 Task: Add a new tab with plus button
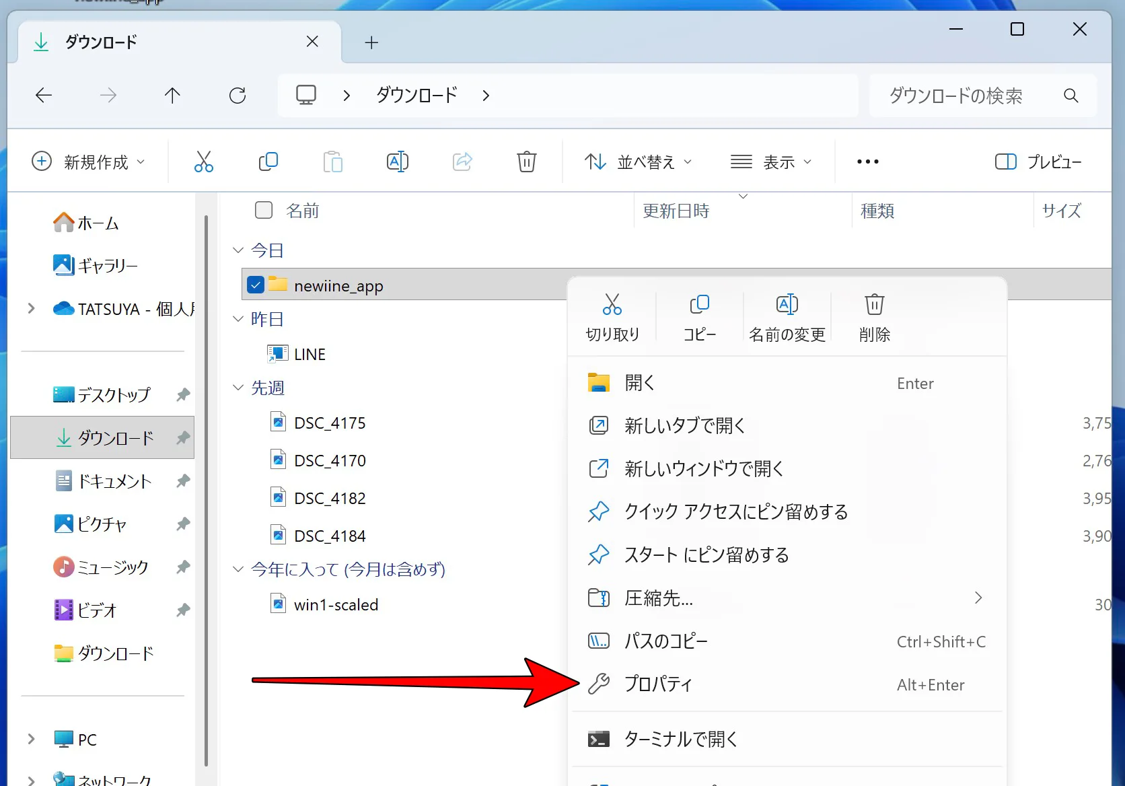pos(371,42)
